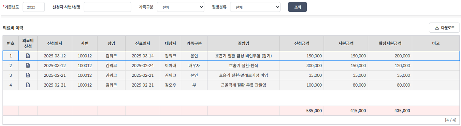Sort by 신청일자 column header
The image size is (461, 126).
(x=55, y=43)
